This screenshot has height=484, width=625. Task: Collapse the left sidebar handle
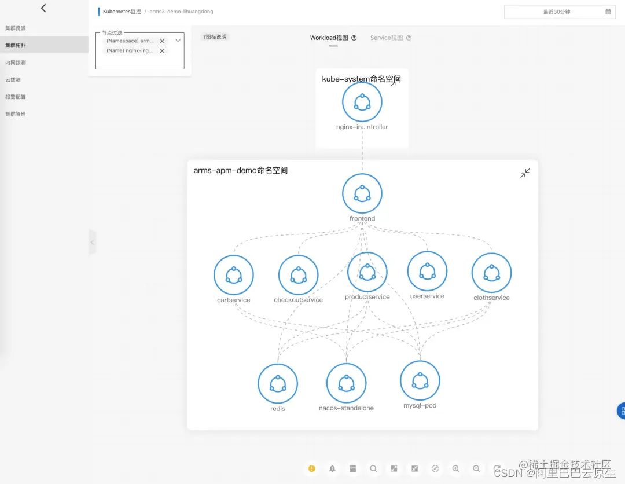(92, 242)
